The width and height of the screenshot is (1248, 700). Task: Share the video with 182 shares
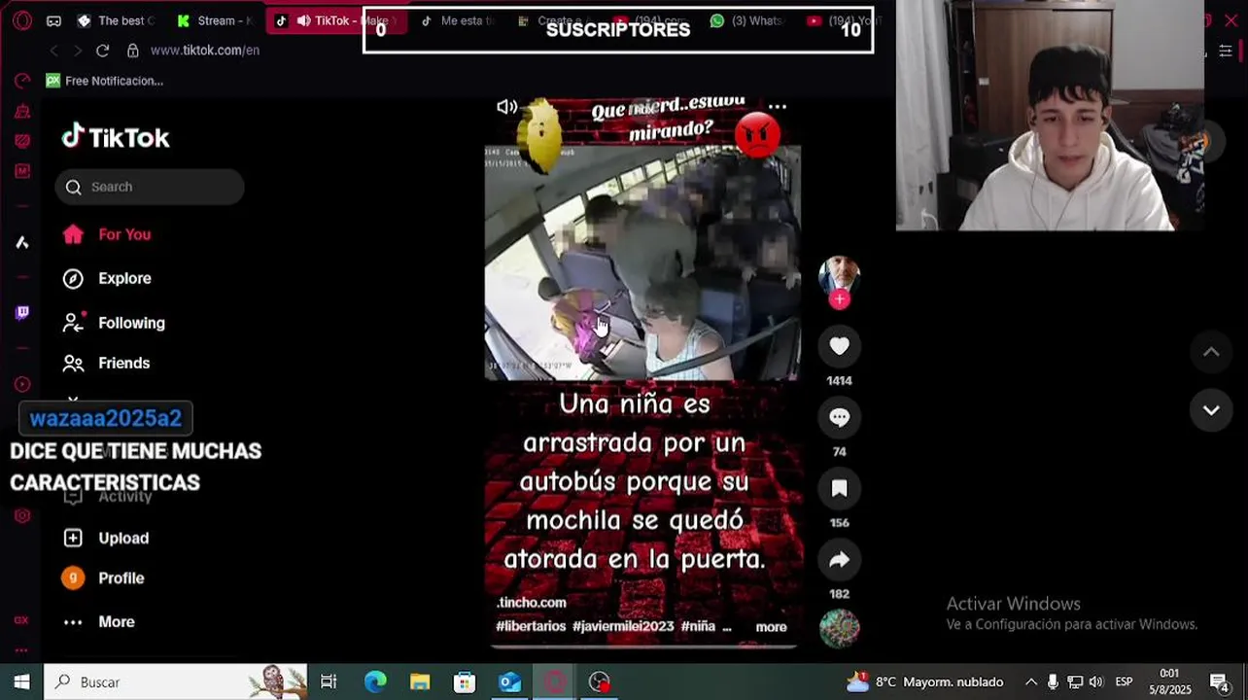pyautogui.click(x=840, y=559)
